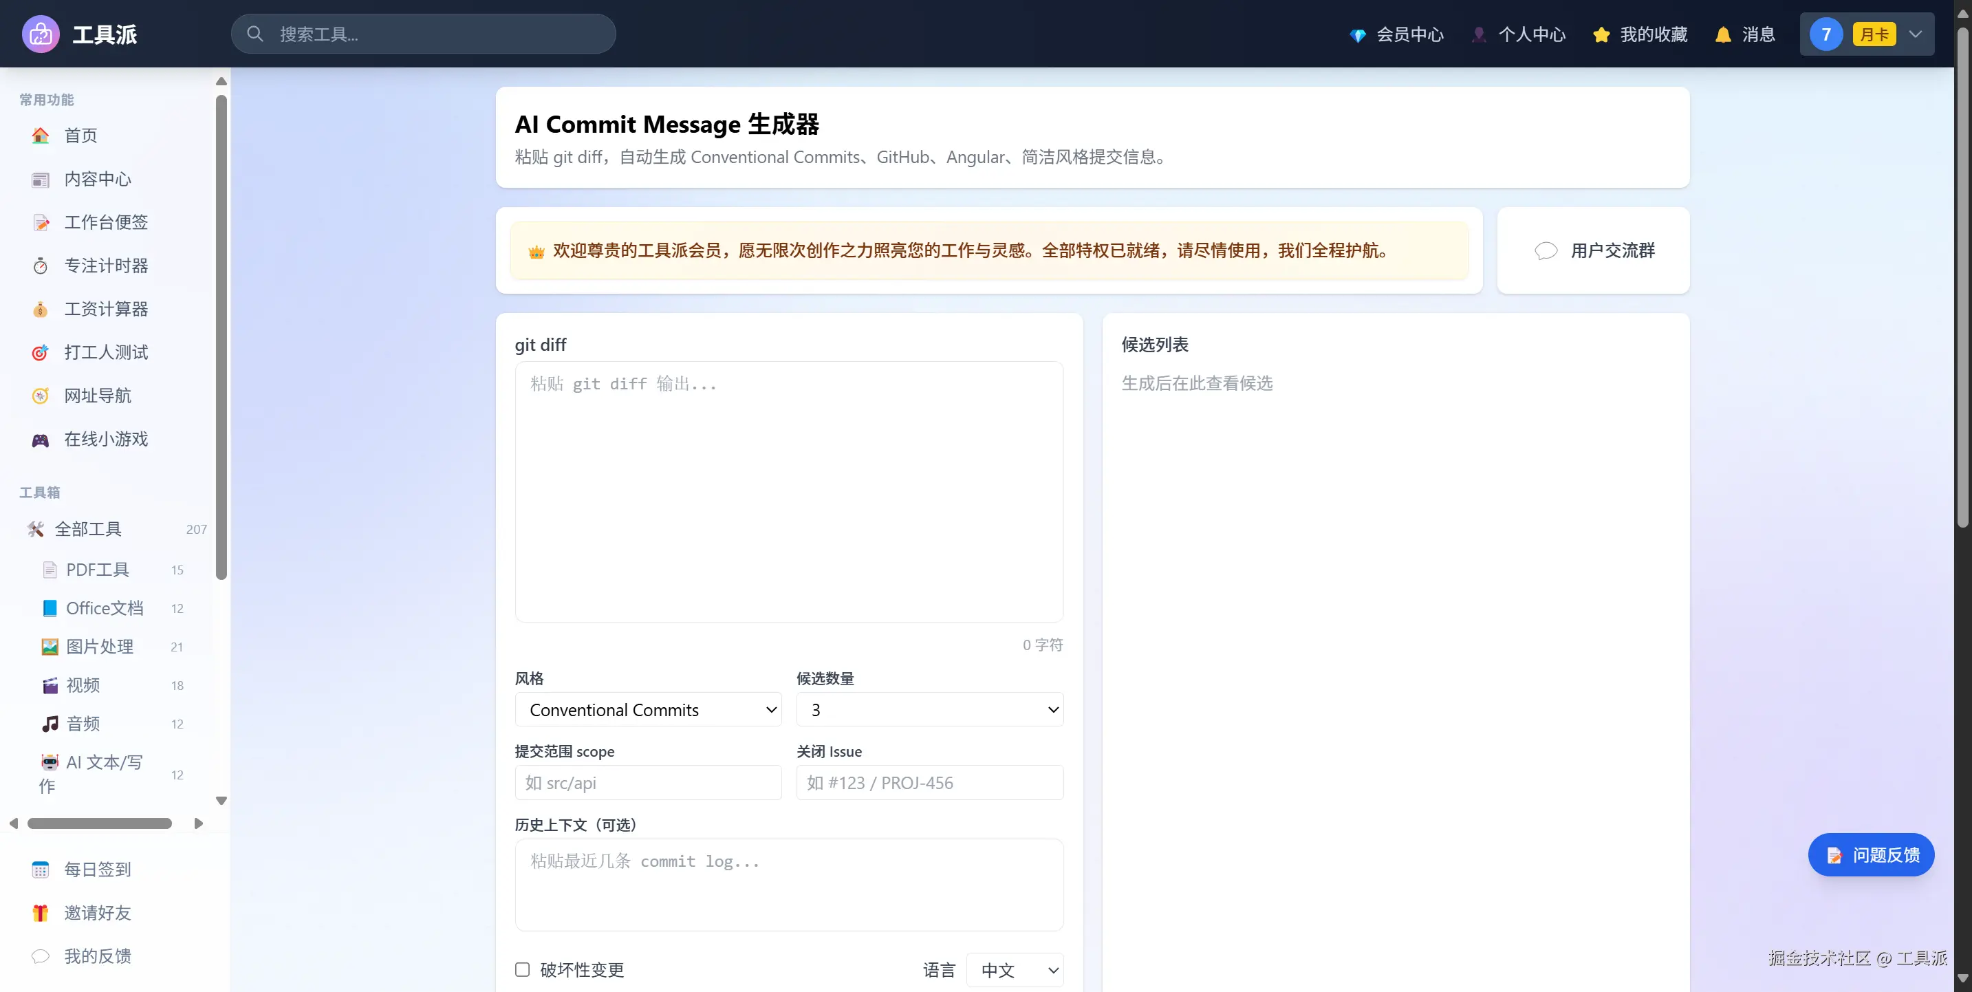
Task: Click the 每日签到 calendar icon
Action: [x=41, y=870]
